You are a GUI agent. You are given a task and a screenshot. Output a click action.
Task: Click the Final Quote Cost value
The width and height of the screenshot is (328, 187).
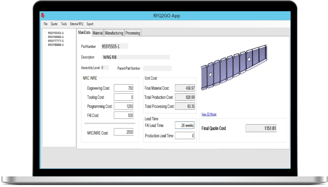click(261, 128)
